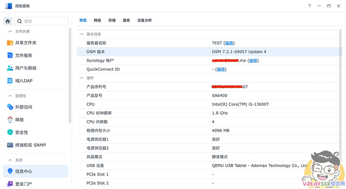Viewport: 346px width, 189px height.
Task: Open Domain/LDAP (域/LDAP) icon
Action: point(10,81)
